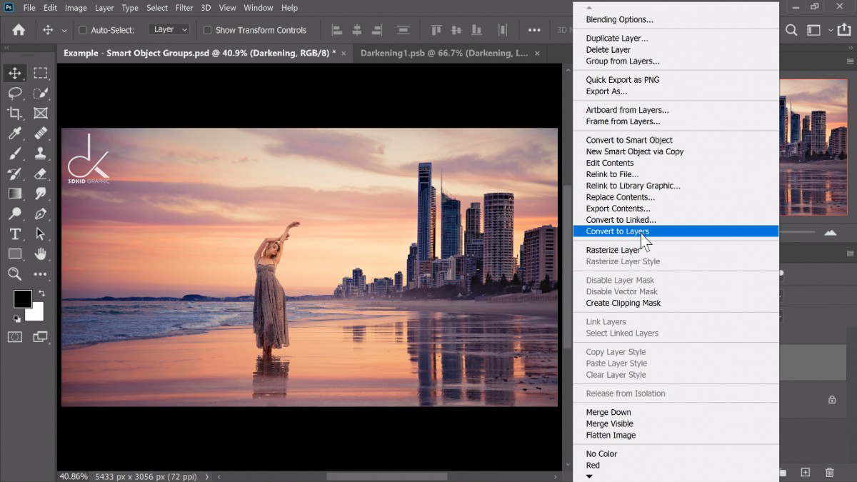Pick the Zoom tool
The height and width of the screenshot is (482, 857).
(x=16, y=274)
